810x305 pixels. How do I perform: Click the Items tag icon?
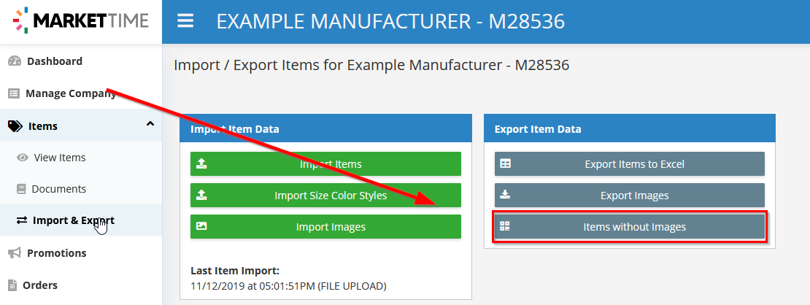(15, 126)
